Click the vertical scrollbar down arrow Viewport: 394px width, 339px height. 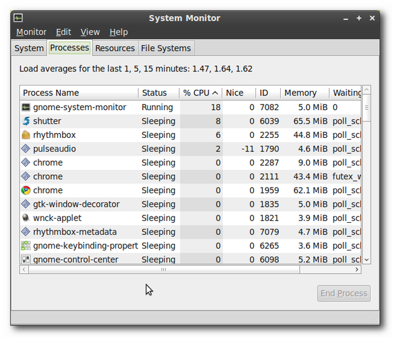[367, 260]
